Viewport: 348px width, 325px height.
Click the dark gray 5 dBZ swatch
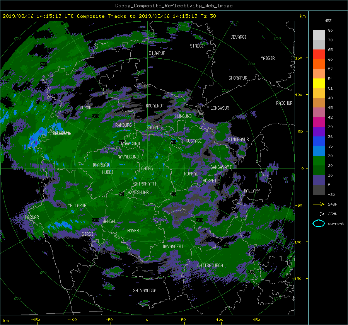click(x=319, y=189)
